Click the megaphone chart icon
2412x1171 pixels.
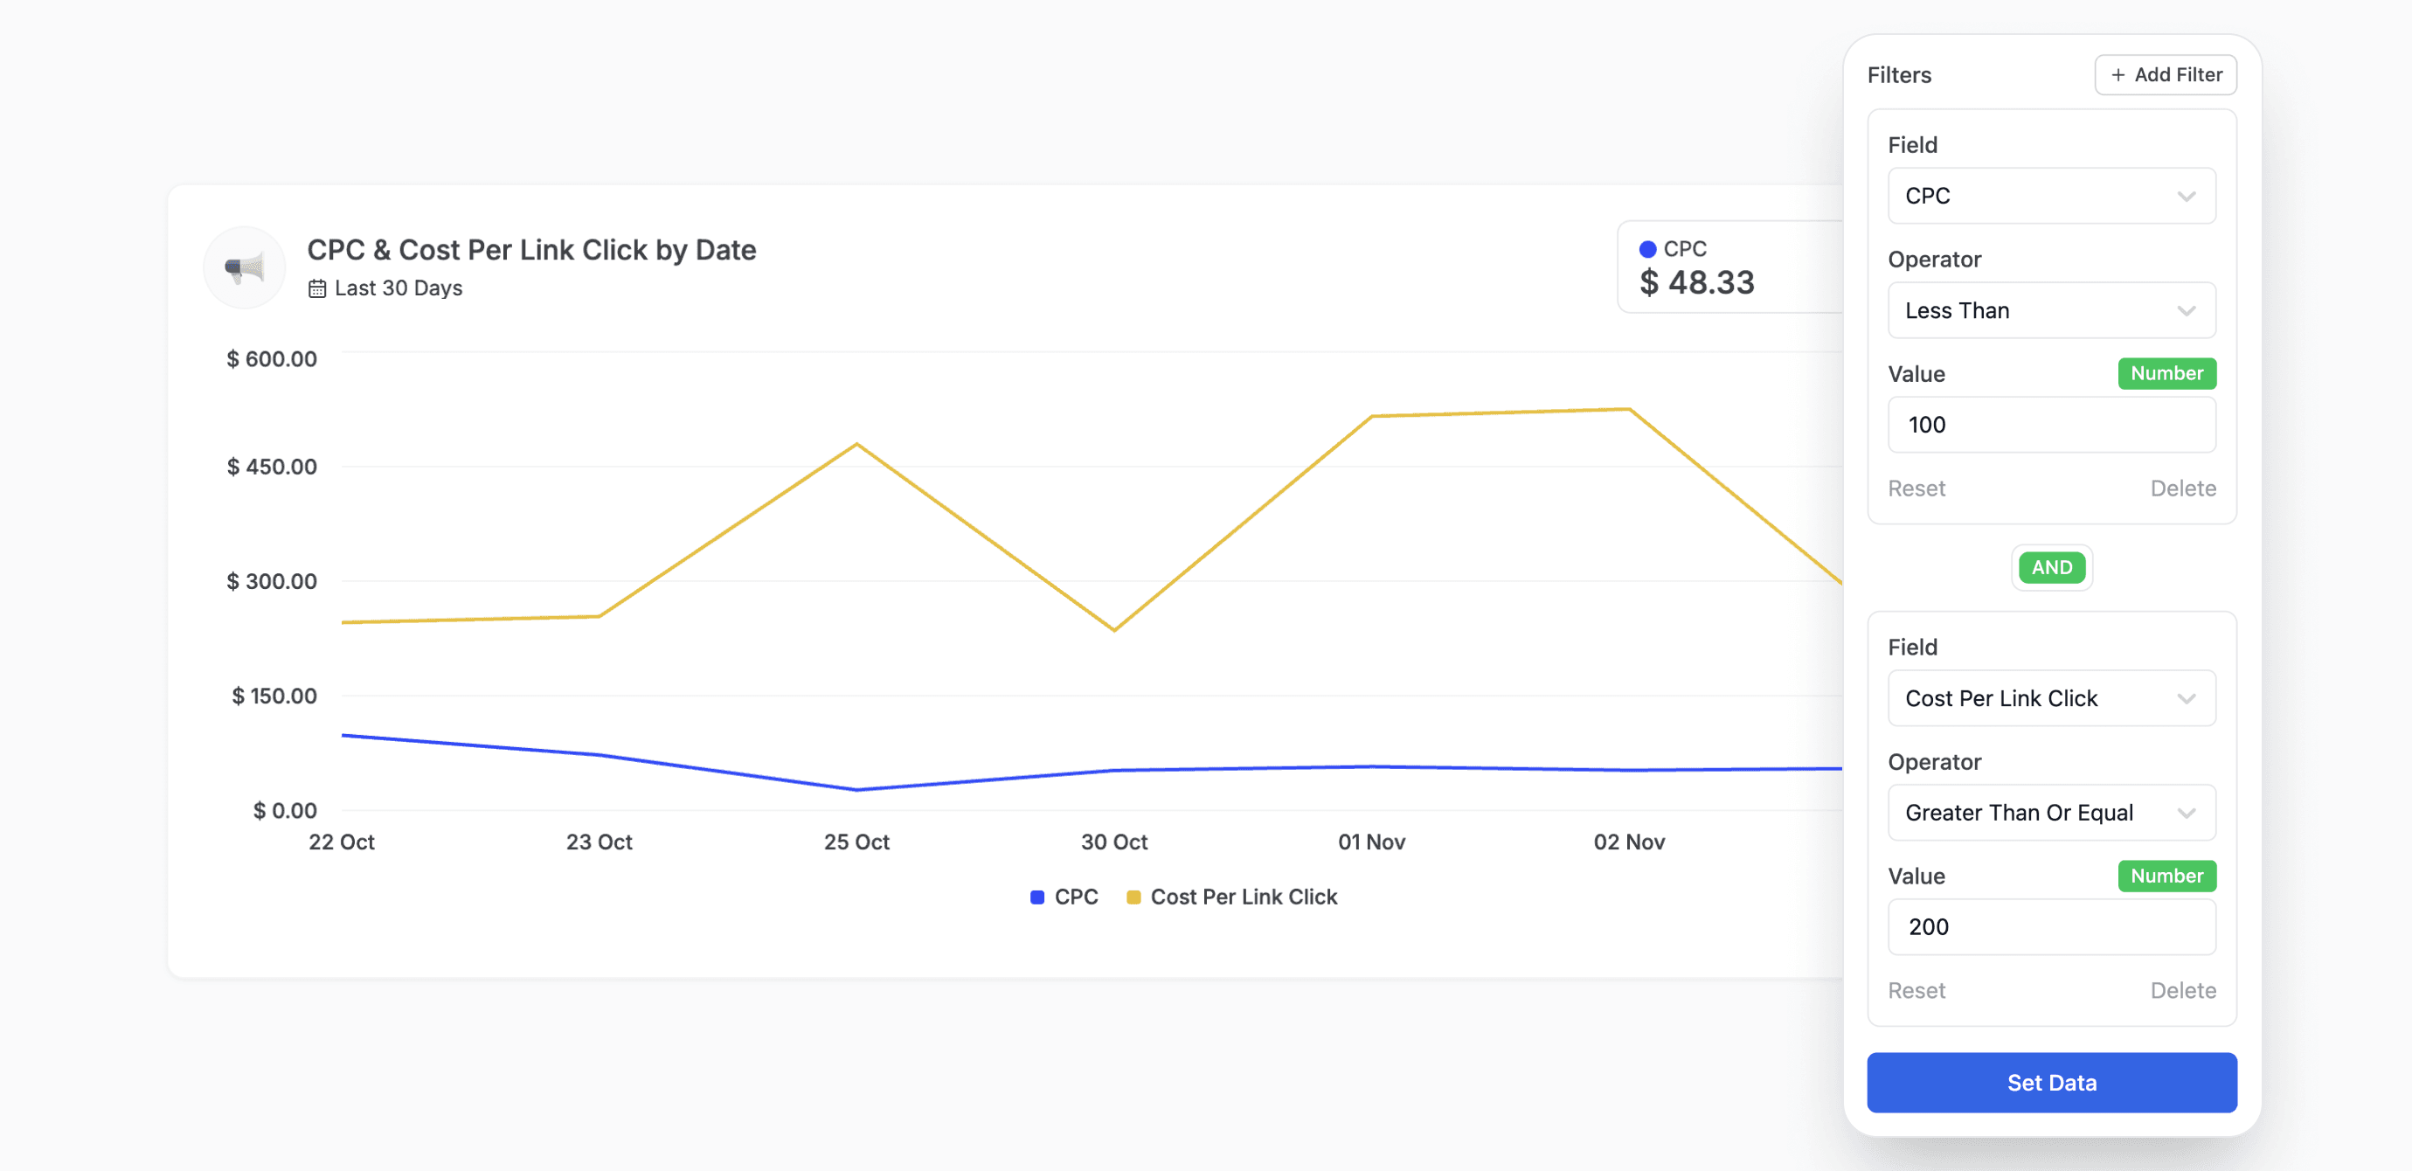click(x=244, y=267)
